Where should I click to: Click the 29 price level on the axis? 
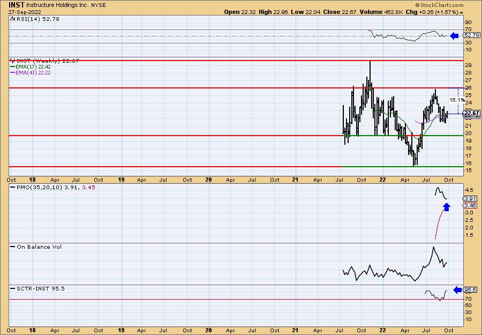pos(468,65)
